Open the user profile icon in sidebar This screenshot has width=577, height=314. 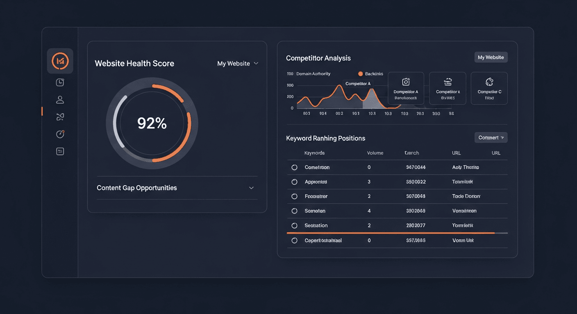pyautogui.click(x=60, y=100)
